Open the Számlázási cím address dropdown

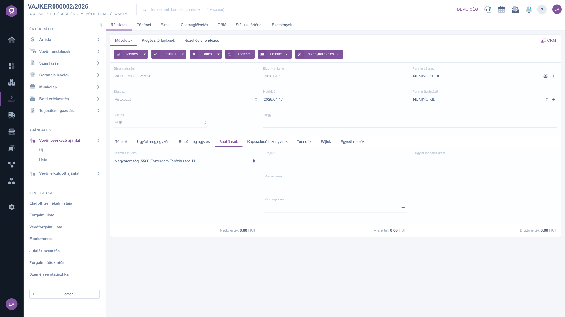point(185,161)
